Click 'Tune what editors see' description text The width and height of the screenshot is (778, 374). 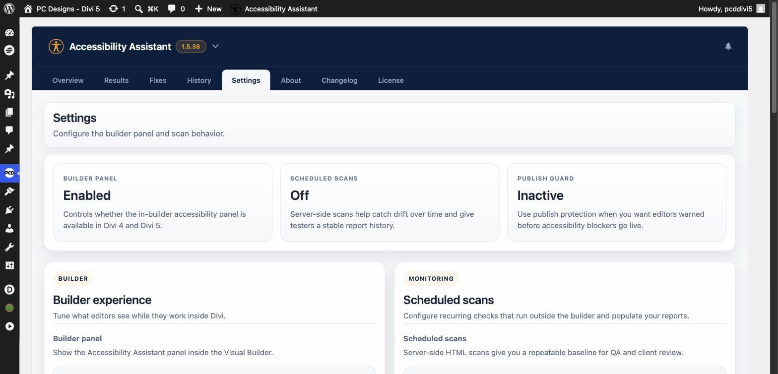click(x=139, y=315)
